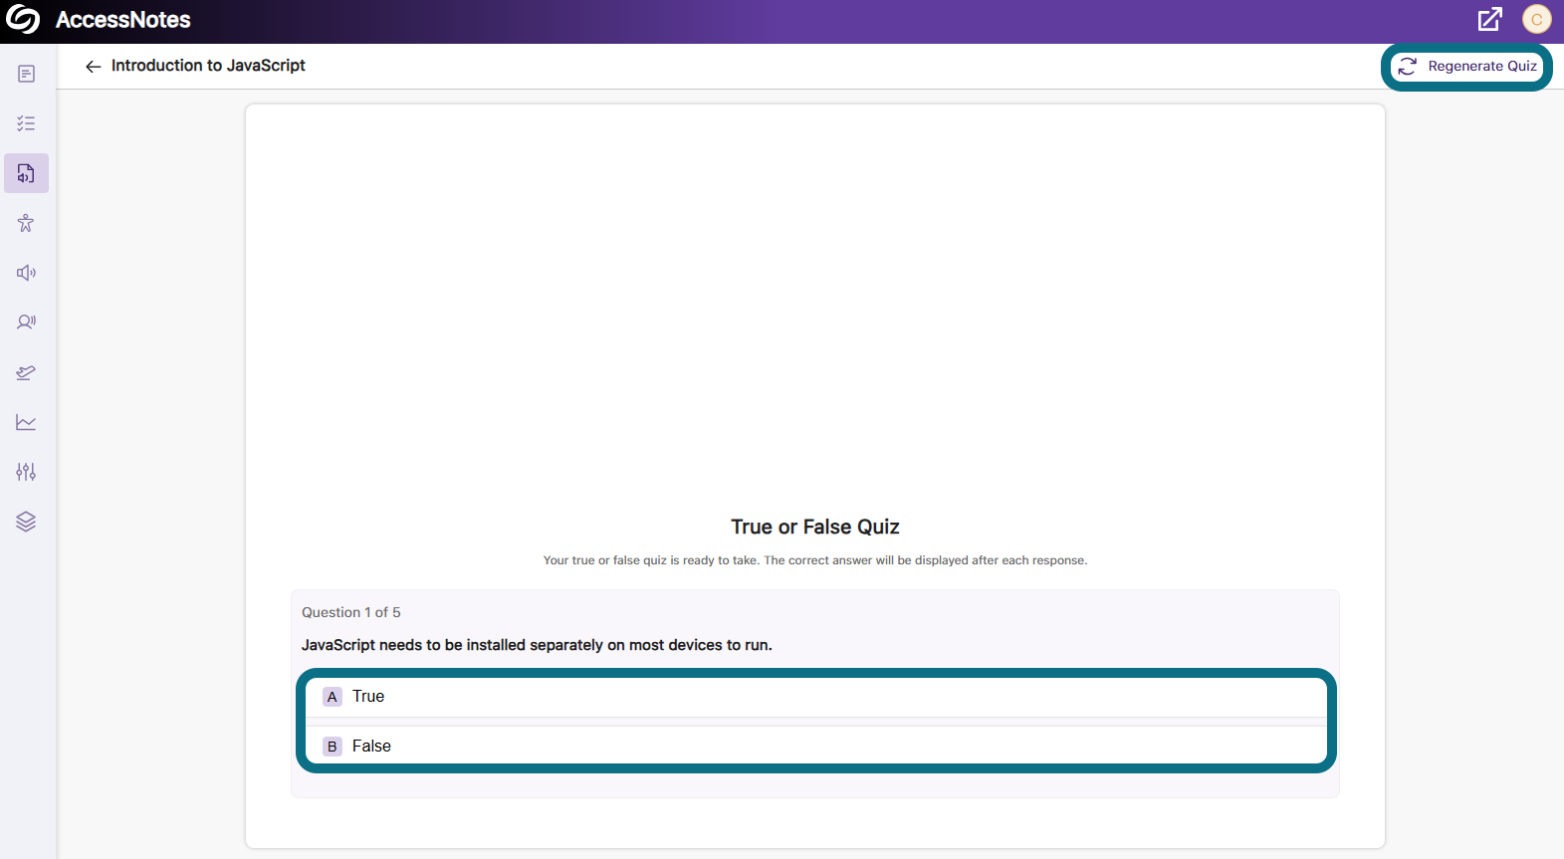Screen dimensions: 1564x859
Task: Open the accessibility person sidebar icon
Action: click(x=26, y=223)
